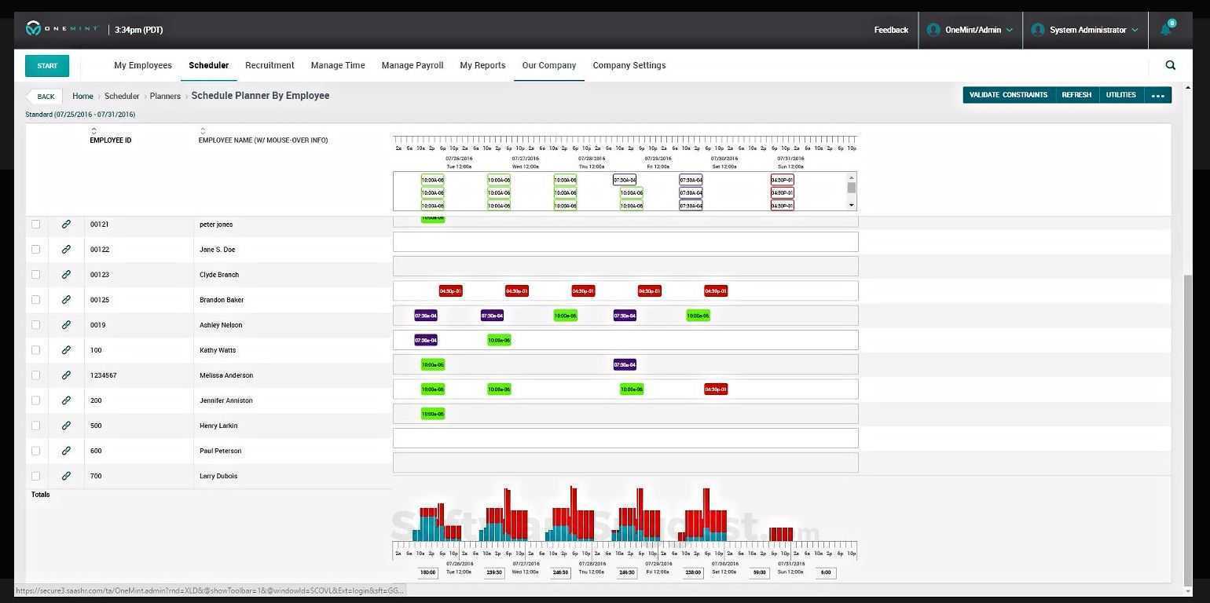Screen dimensions: 1210x603
Task: Click Melissa Anderson's purple 07:30a Friday shift
Action: click(x=625, y=365)
